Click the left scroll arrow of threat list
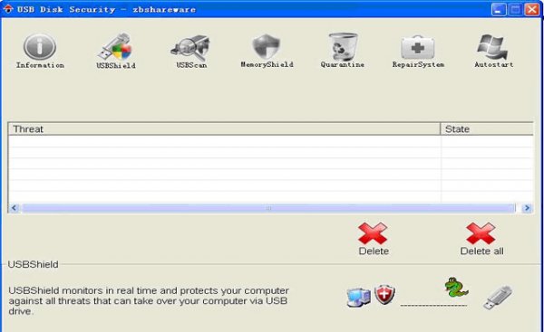 pyautogui.click(x=15, y=208)
